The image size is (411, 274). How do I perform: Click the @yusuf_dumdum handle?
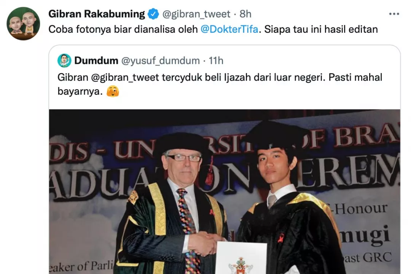(x=161, y=61)
